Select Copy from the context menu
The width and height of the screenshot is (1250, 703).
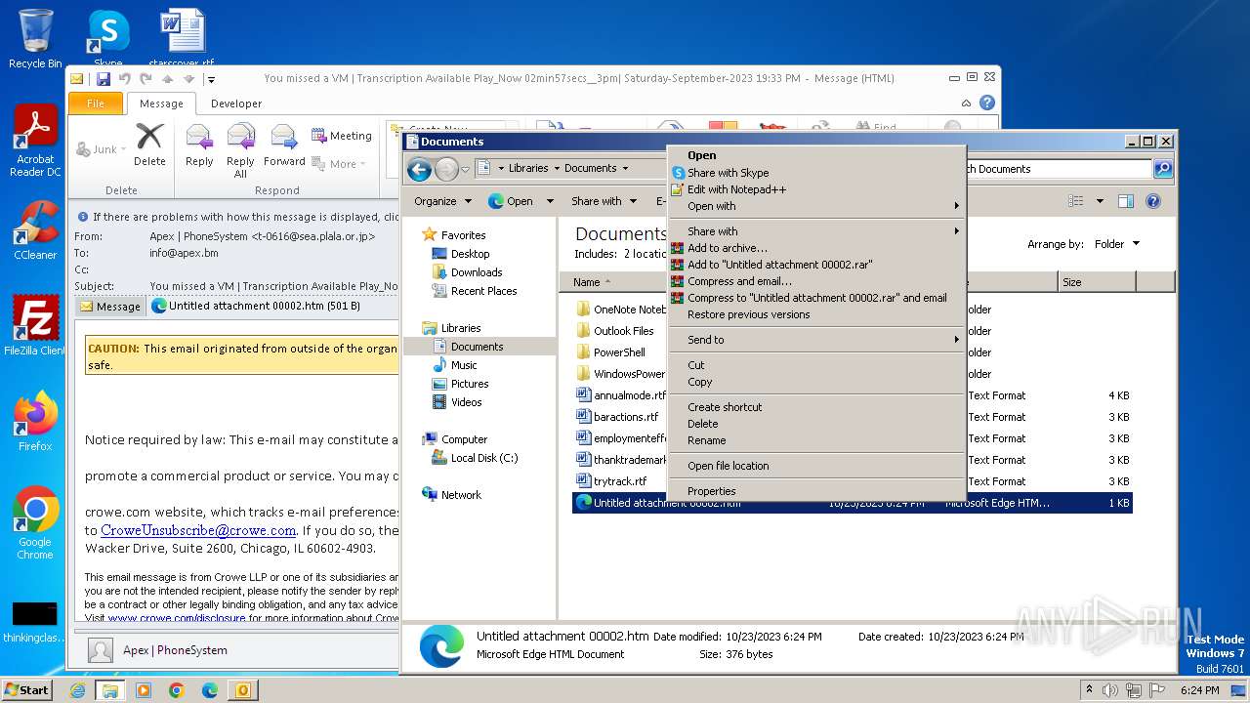coord(816,382)
